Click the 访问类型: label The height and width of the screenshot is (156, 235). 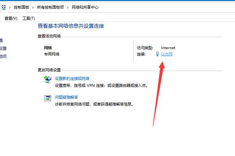145,48
